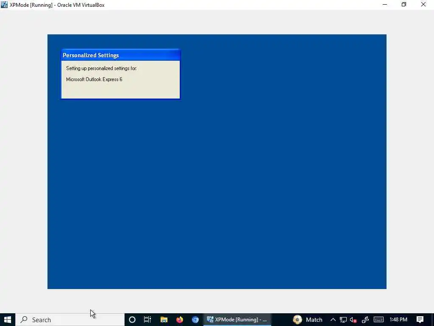This screenshot has width=434, height=326.
Task: Open the touch keyboard tray icon
Action: click(x=378, y=320)
